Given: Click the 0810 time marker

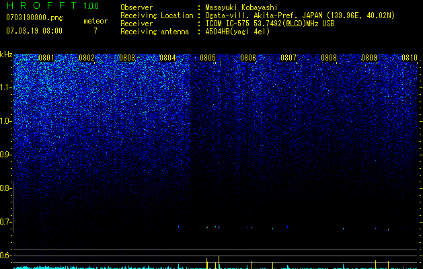Looking at the screenshot, I should click(x=410, y=58).
